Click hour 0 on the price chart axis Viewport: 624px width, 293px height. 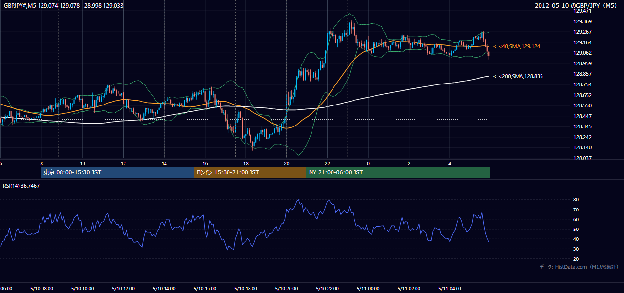368,163
